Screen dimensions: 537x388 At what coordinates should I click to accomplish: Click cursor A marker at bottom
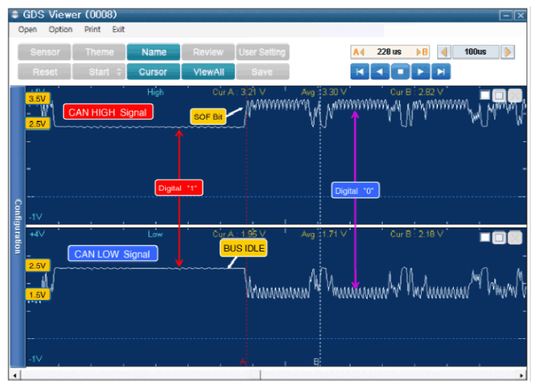click(243, 362)
